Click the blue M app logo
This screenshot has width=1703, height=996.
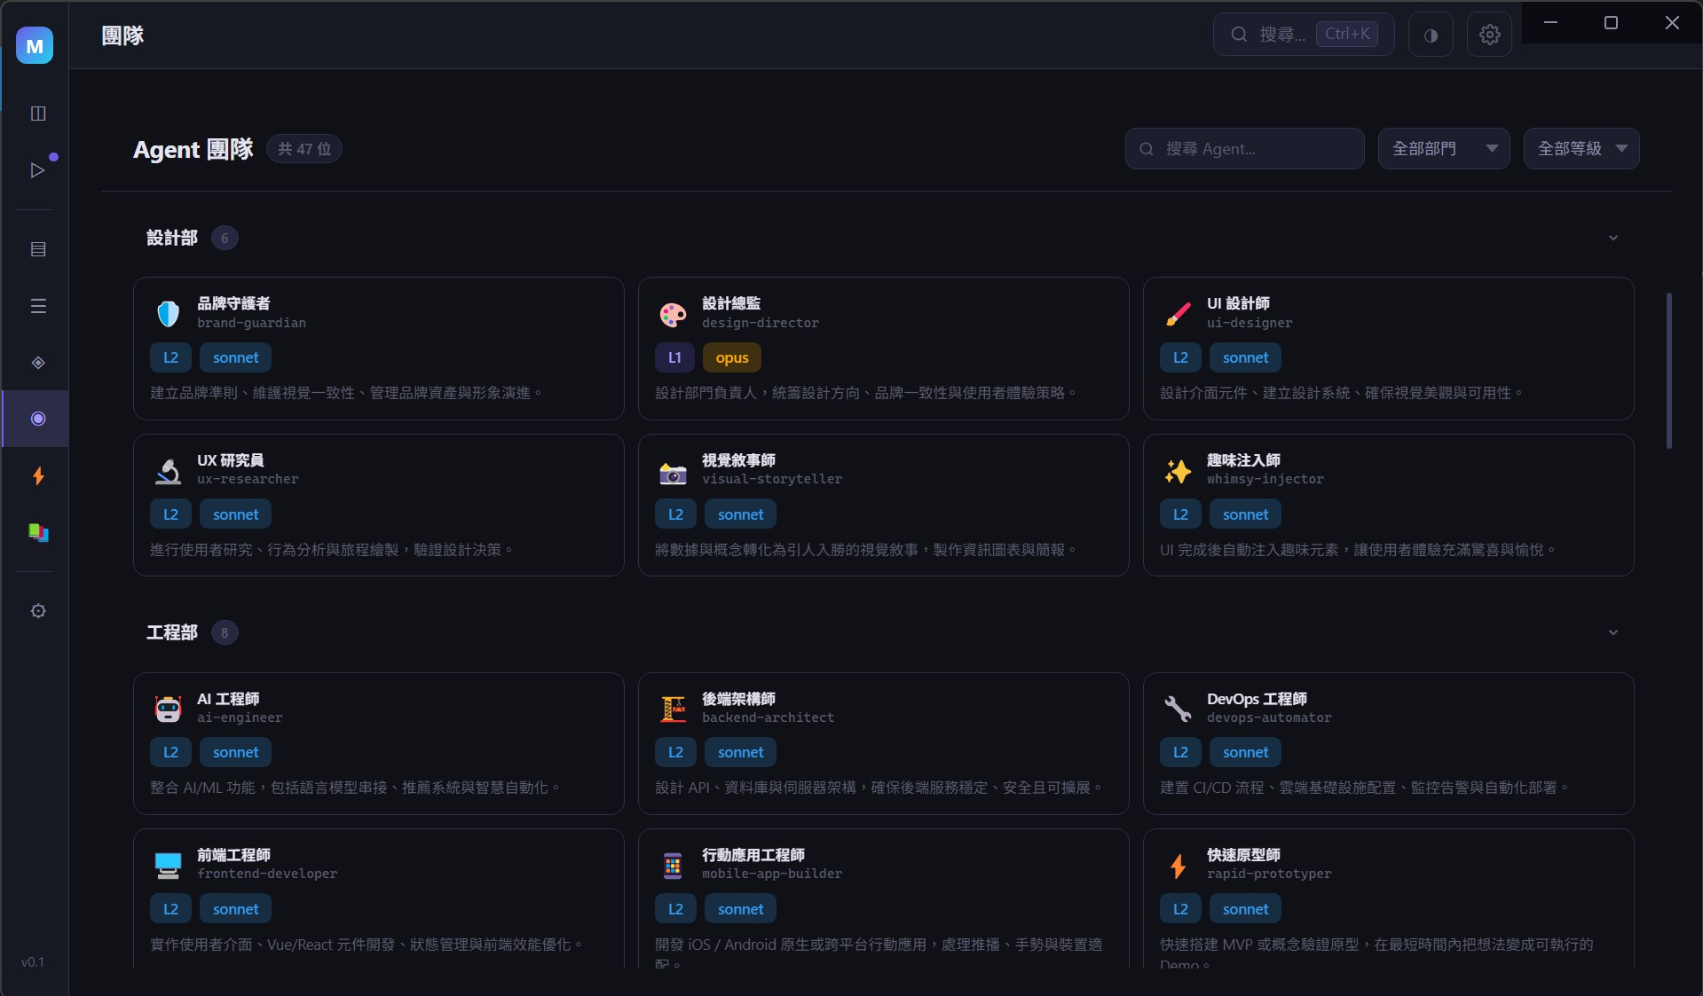tap(35, 45)
